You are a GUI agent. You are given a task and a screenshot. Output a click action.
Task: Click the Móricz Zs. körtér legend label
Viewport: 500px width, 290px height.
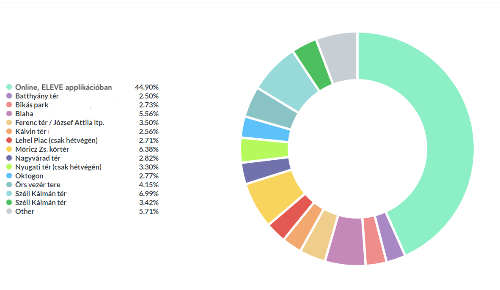42,149
